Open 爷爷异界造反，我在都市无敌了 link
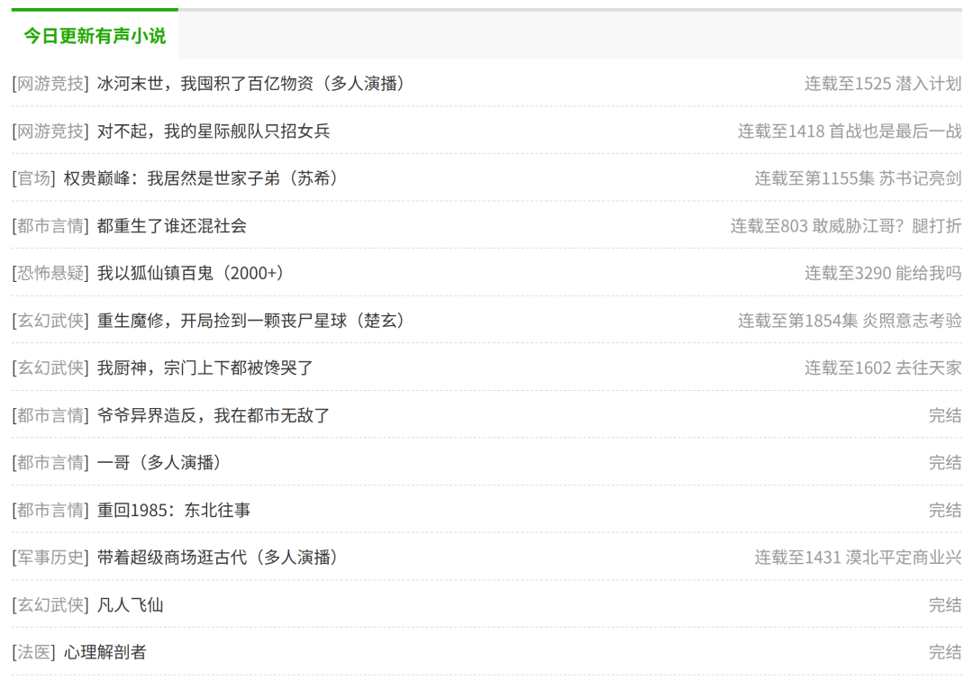This screenshot has width=973, height=690. (214, 416)
